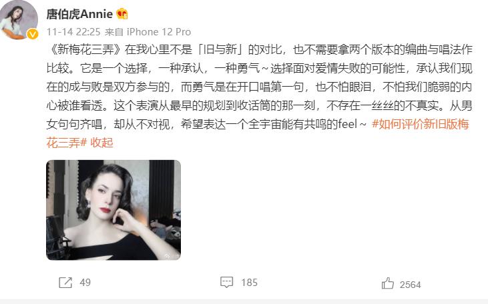Open the 唐伯虎Annie username link
The image size is (488, 304).
(79, 14)
